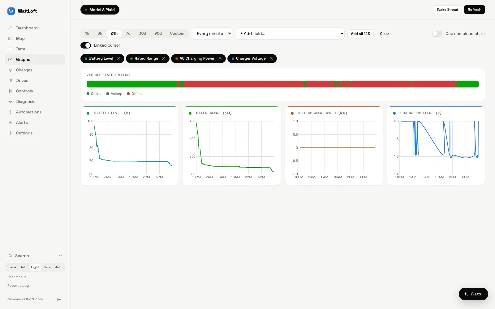Open the Report a bug link
495x309 pixels.
[18, 286]
